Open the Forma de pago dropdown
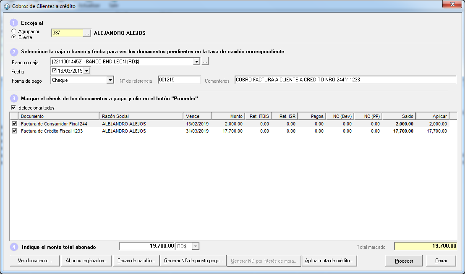The width and height of the screenshot is (465, 274). point(110,80)
